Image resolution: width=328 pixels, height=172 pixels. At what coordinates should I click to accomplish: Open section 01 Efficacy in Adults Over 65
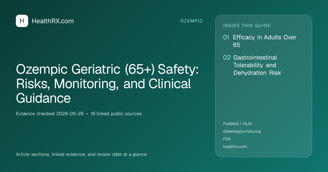pyautogui.click(x=260, y=41)
